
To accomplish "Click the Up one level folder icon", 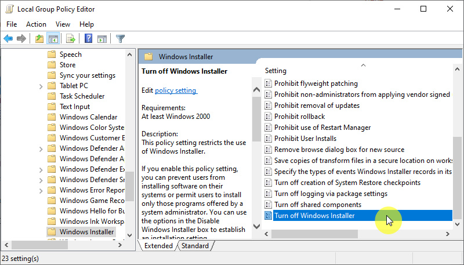I will 39,39.
